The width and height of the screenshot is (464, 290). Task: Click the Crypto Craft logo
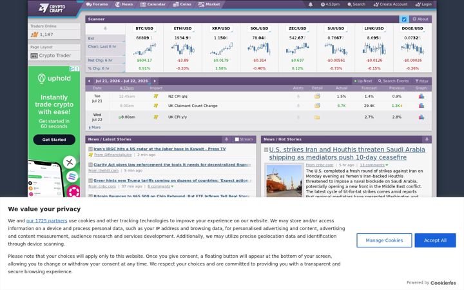coord(52,8)
